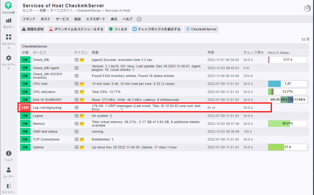Open the ホスト (Host) menu
Image resolution: width=314 pixels, height=195 pixels.
pos(45,19)
